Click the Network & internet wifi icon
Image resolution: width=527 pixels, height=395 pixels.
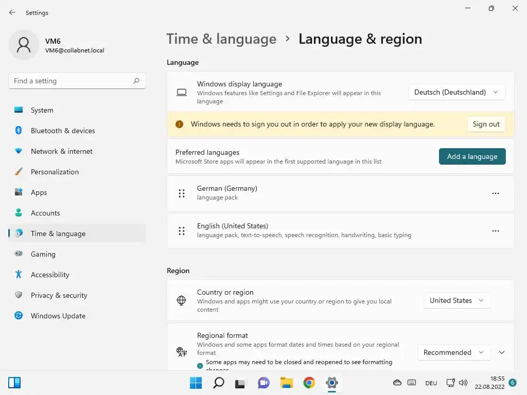click(x=19, y=151)
